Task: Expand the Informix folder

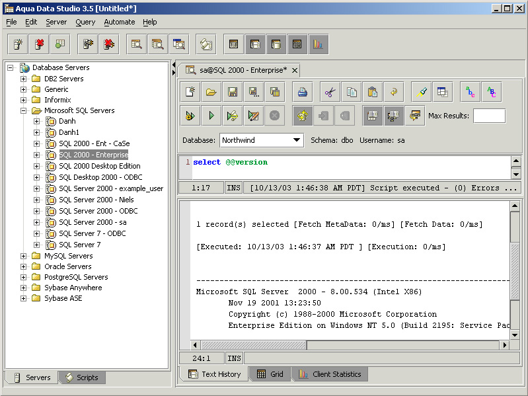Action: tap(23, 100)
